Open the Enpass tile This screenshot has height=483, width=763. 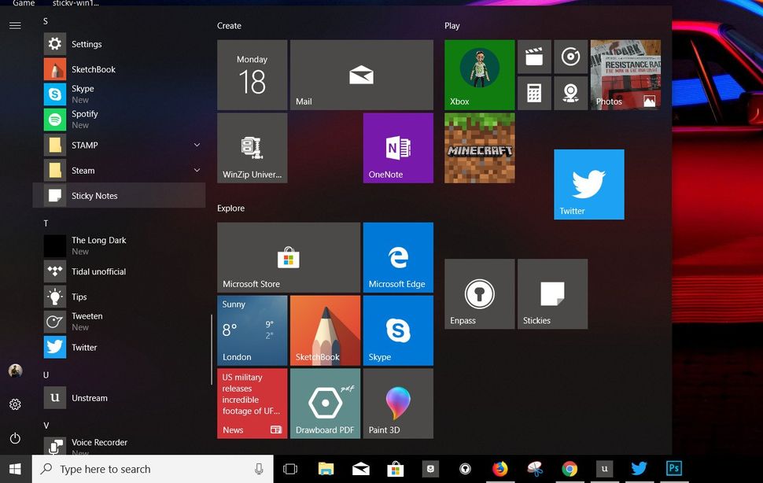pos(479,293)
